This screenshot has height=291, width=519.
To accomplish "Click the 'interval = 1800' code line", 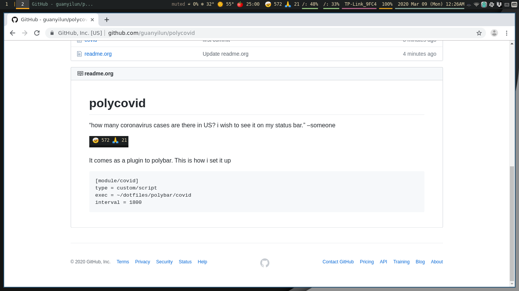I will point(118,202).
